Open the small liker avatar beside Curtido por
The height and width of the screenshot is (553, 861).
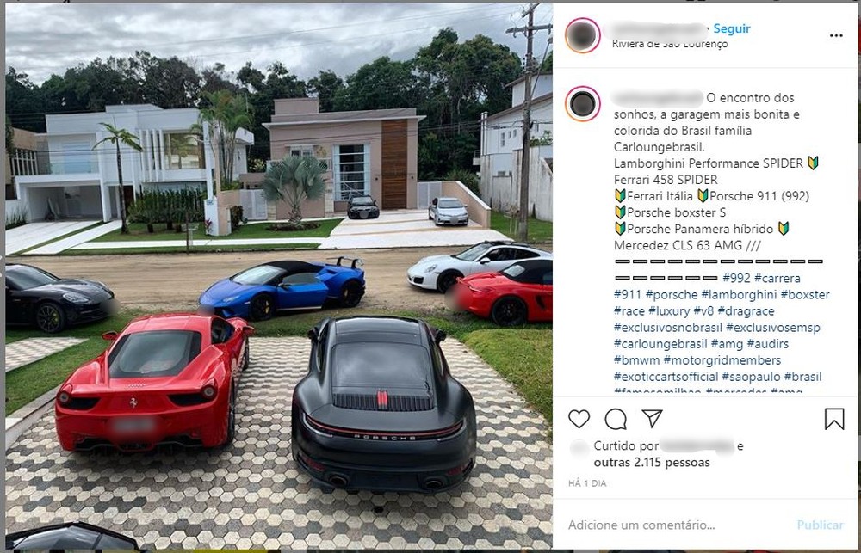click(x=579, y=448)
